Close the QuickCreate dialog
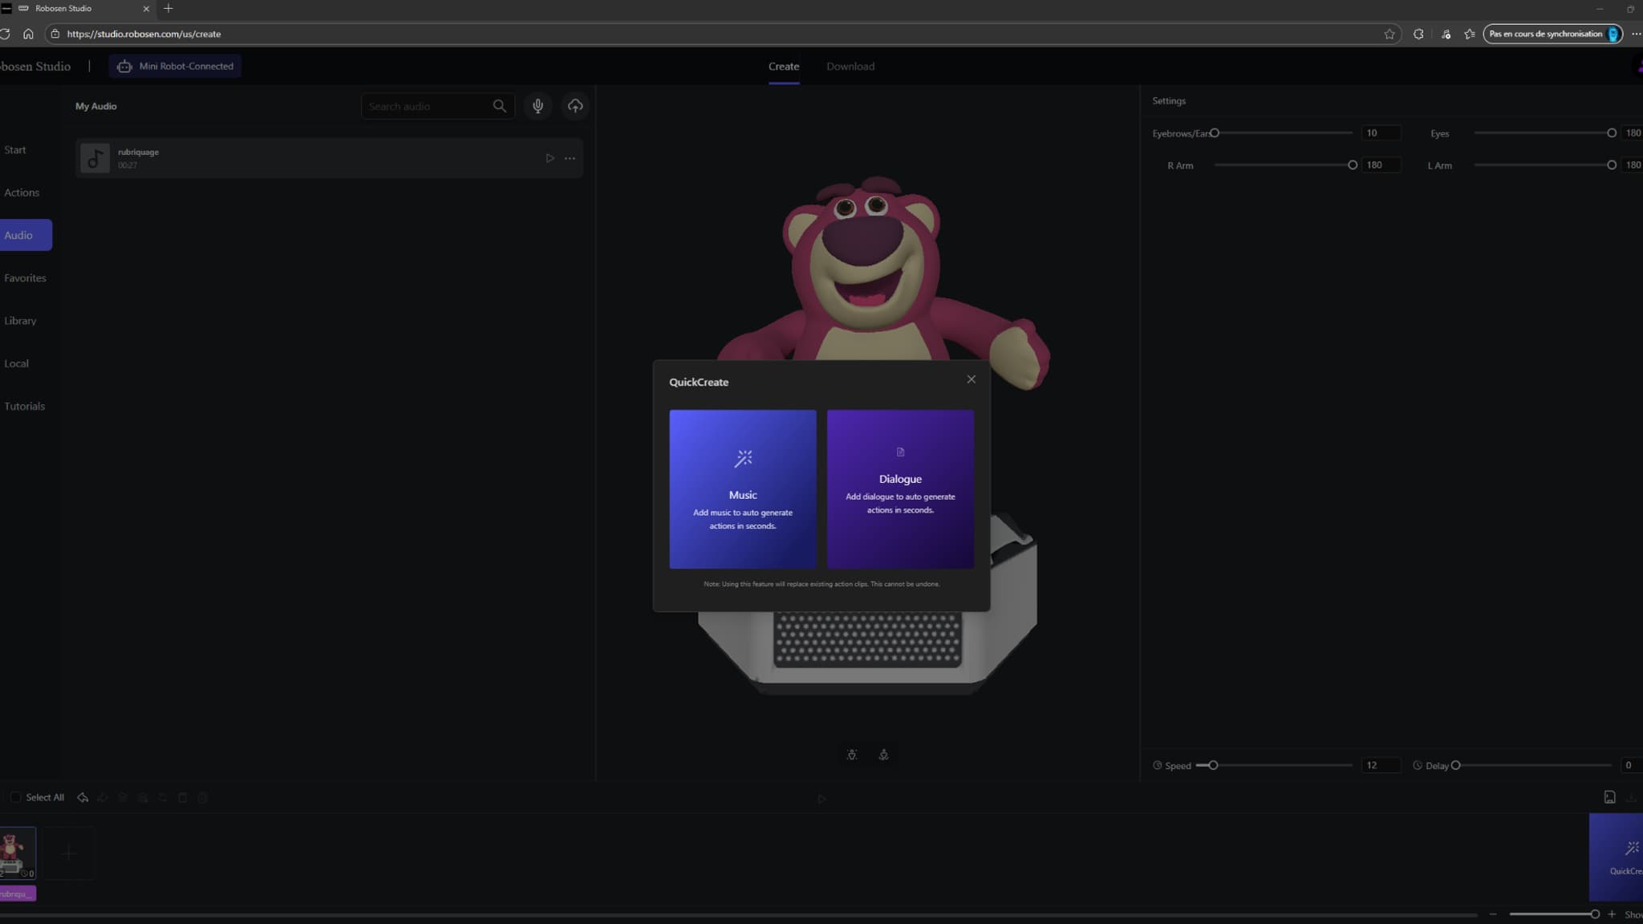This screenshot has height=924, width=1643. coord(970,379)
